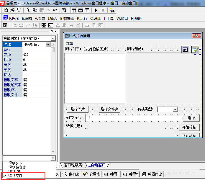Click the Save (floppy disk) toolbar icon
Image resolution: width=205 pixels, height=180 pixels.
pyautogui.click(x=19, y=10)
